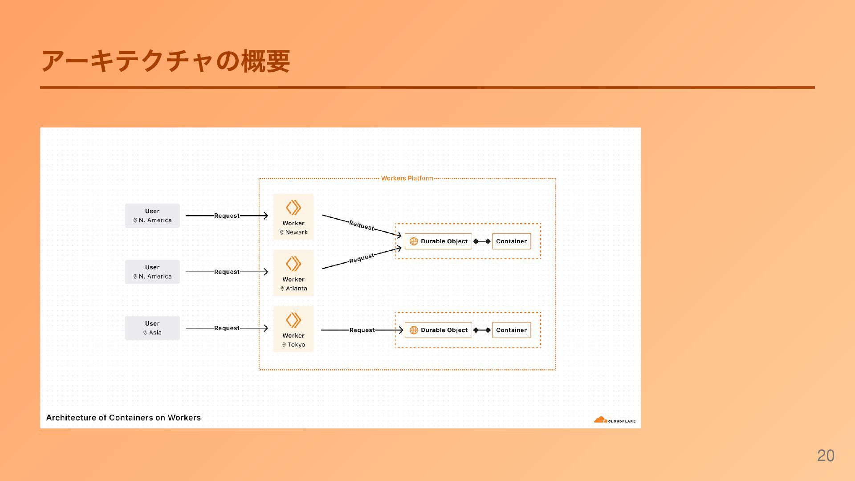Click globe icon in upper Durable Object box

(413, 241)
